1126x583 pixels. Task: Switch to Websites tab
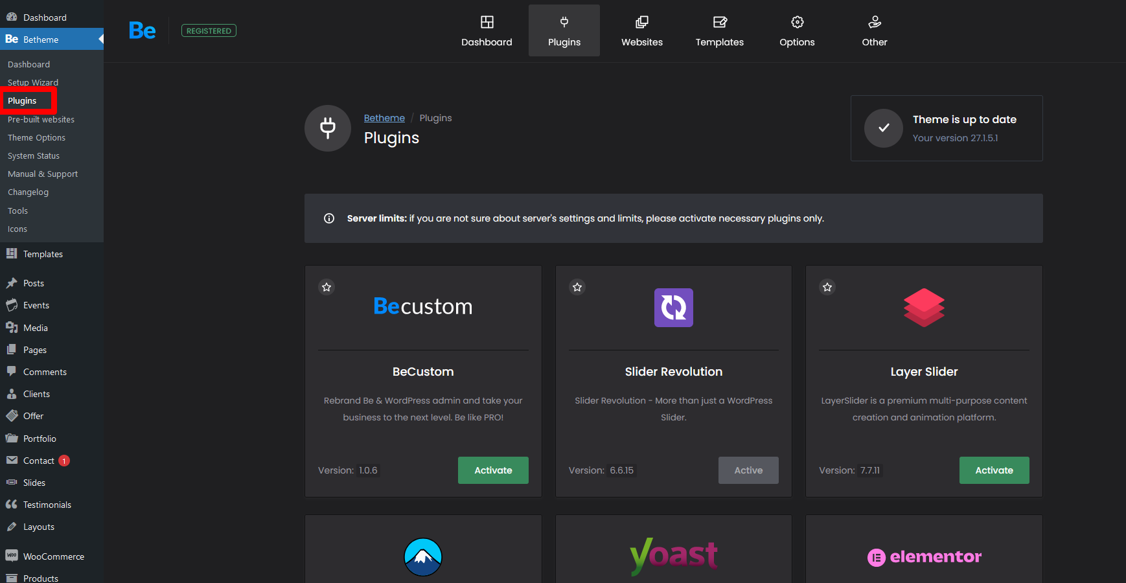tap(642, 30)
